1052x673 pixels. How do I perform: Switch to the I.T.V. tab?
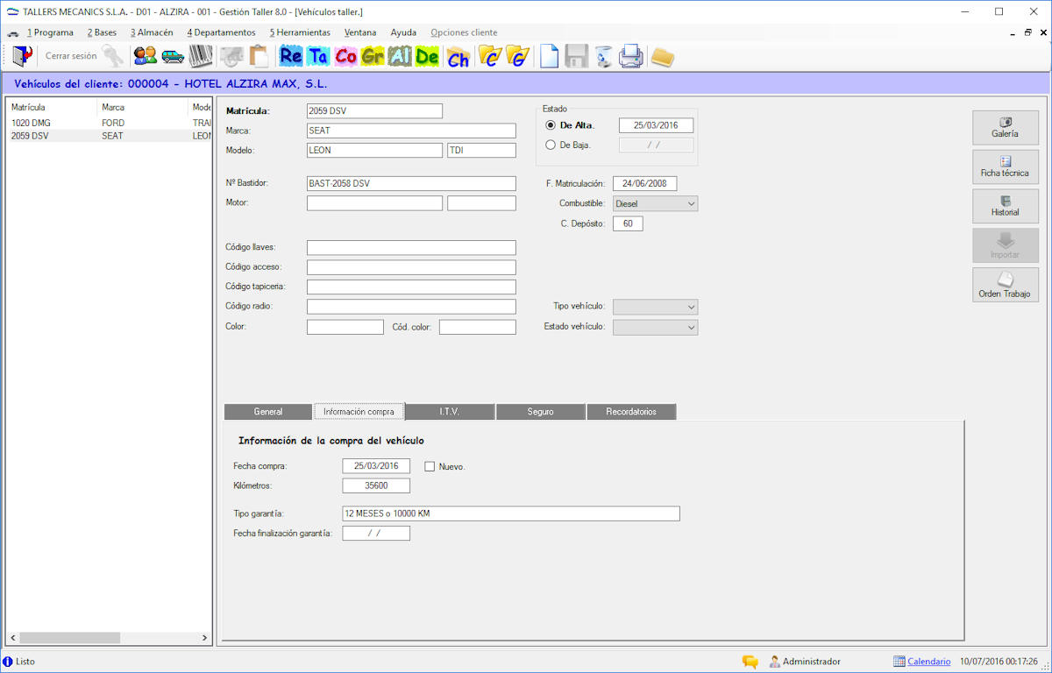point(450,412)
